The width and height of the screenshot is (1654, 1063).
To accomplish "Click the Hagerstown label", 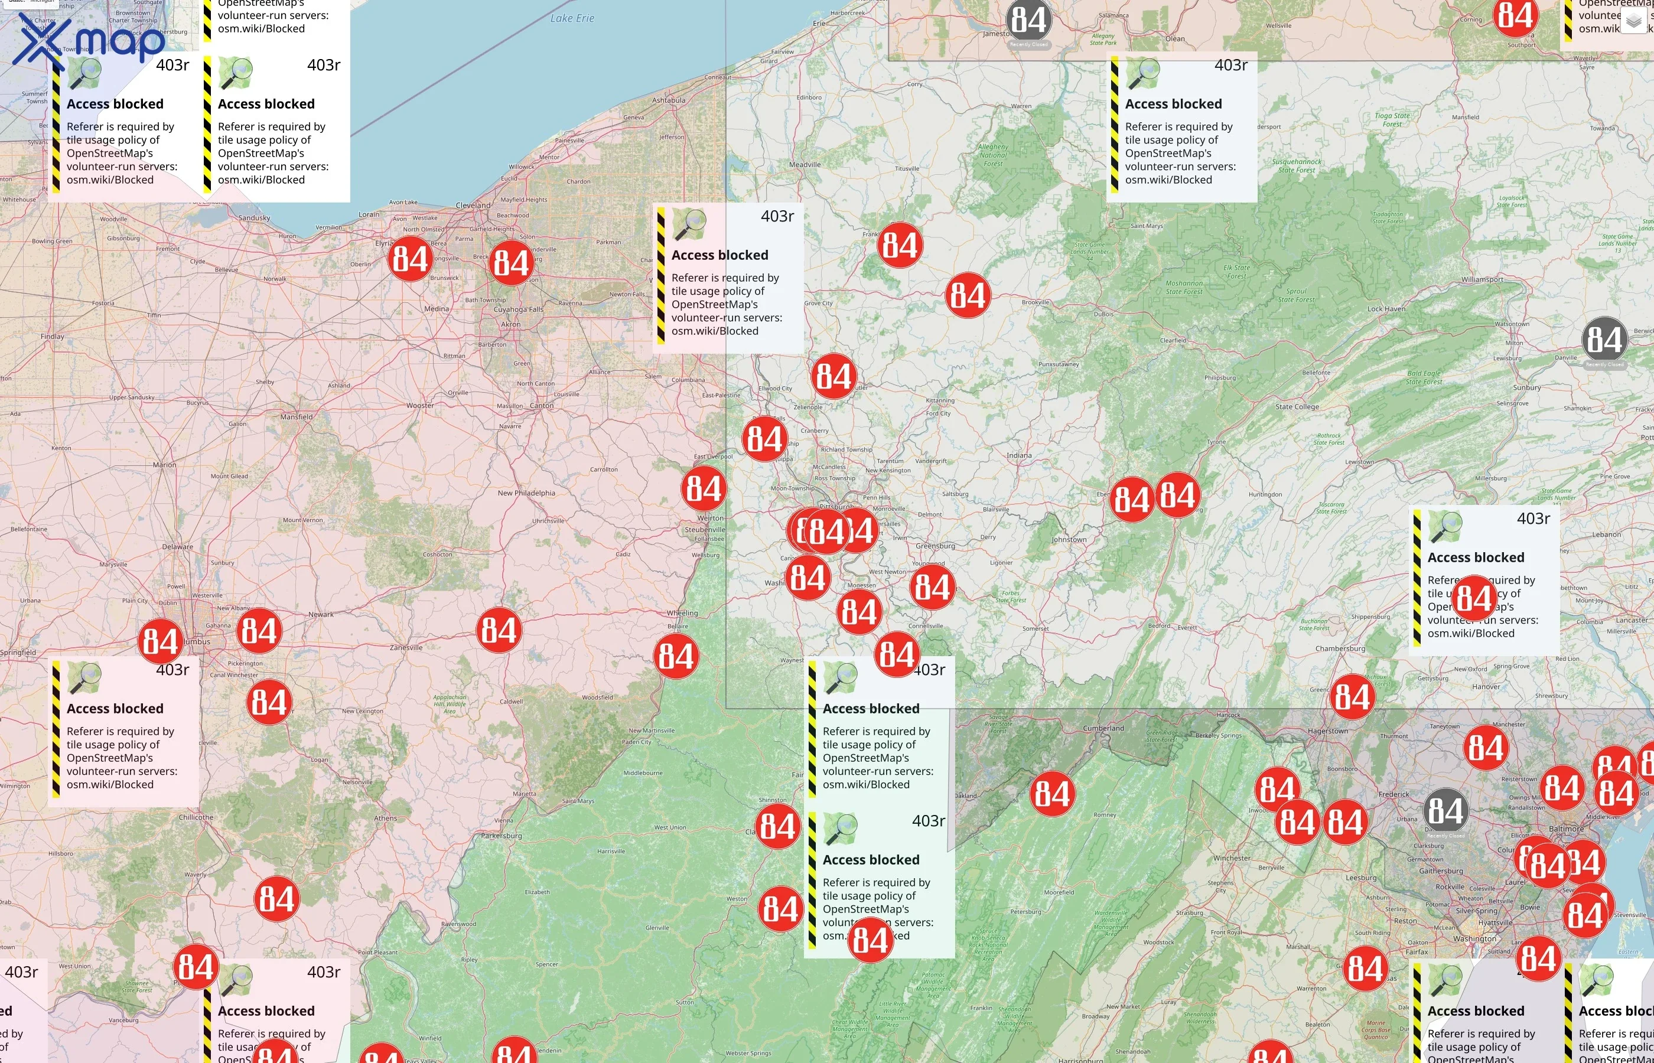I will [1327, 731].
